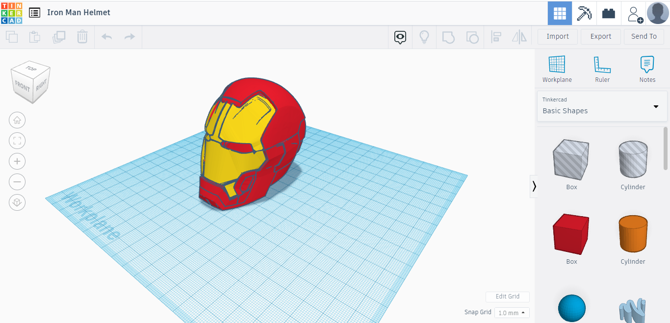Click the invite collaborator person icon
Screen dimensions: 670x323
[x=634, y=14]
